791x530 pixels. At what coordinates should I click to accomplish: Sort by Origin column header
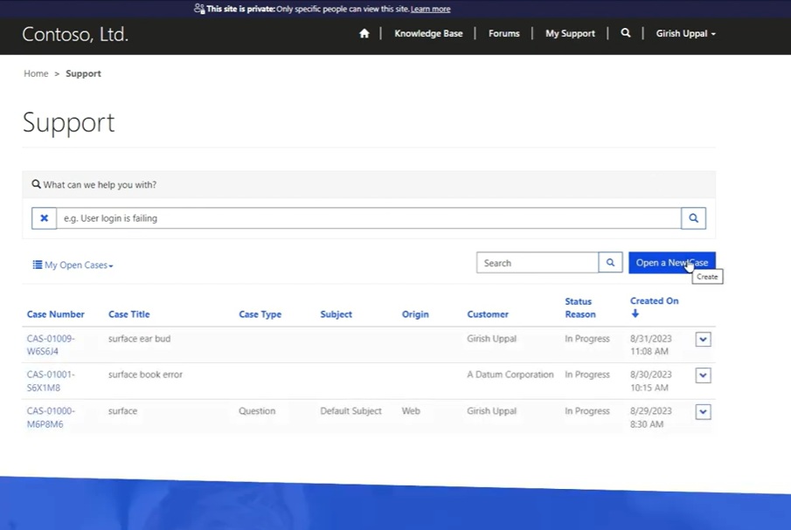pos(415,314)
